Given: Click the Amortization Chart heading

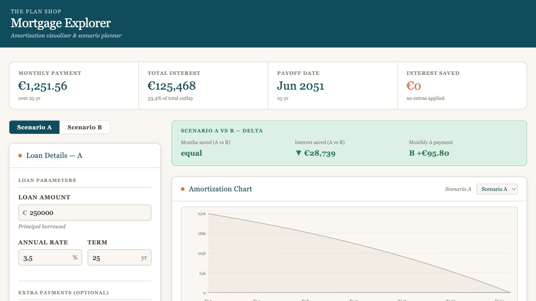Looking at the screenshot, I should pos(220,189).
